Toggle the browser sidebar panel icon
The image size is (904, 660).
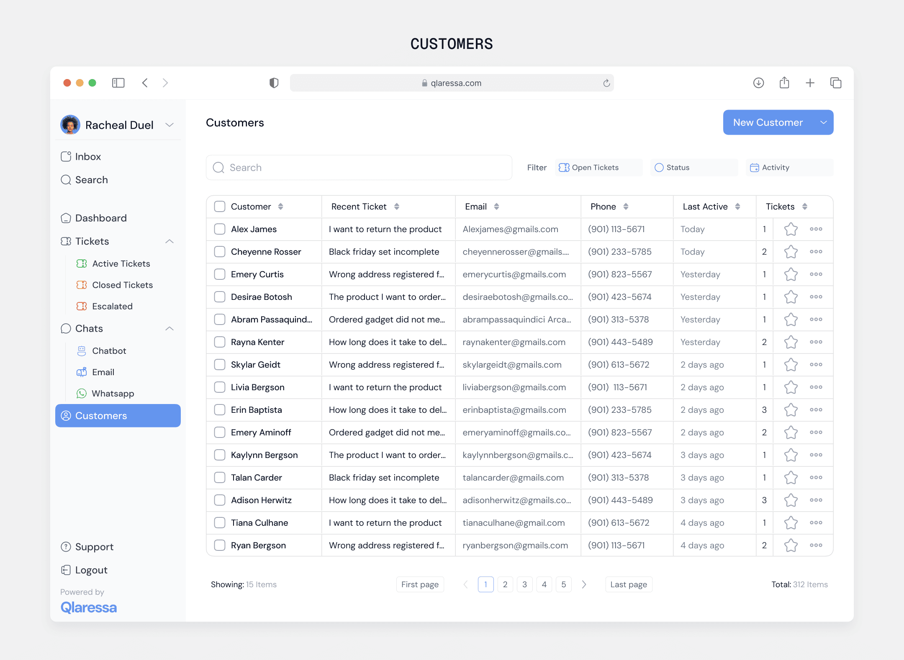118,83
